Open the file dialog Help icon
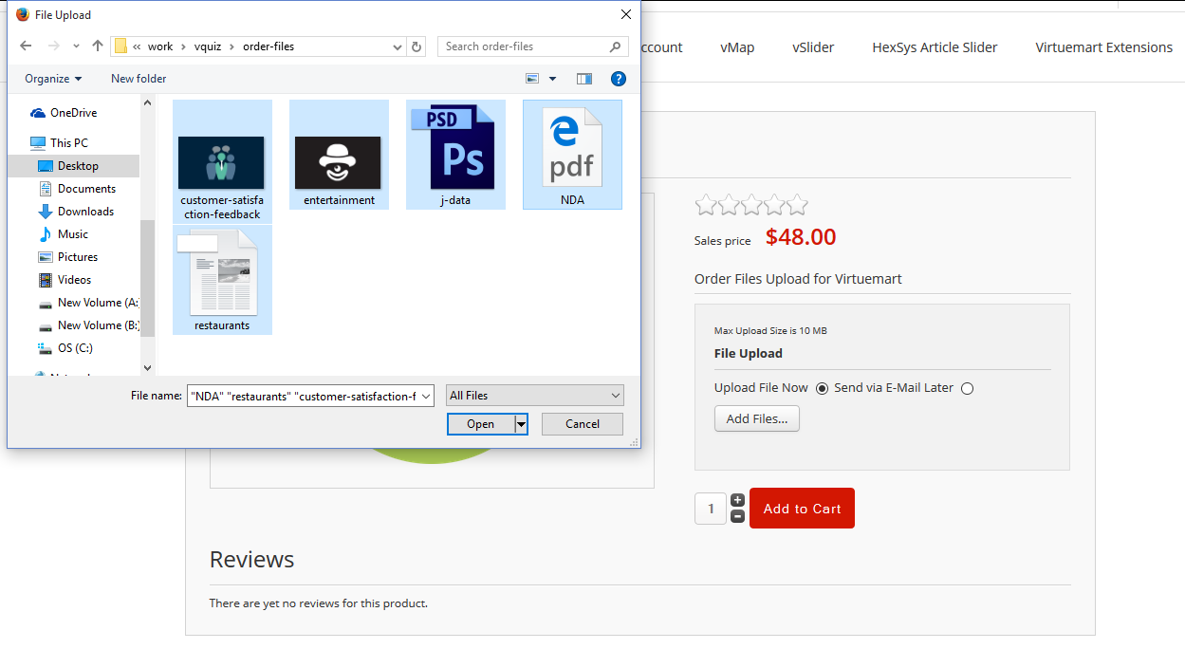The image size is (1185, 649). 619,79
